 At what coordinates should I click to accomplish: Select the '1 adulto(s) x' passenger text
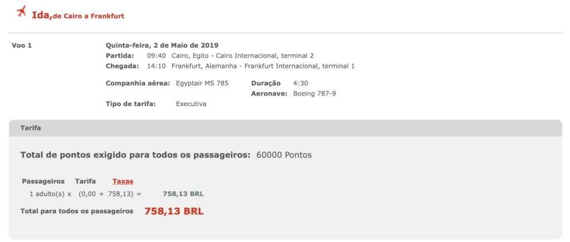pyautogui.click(x=51, y=194)
